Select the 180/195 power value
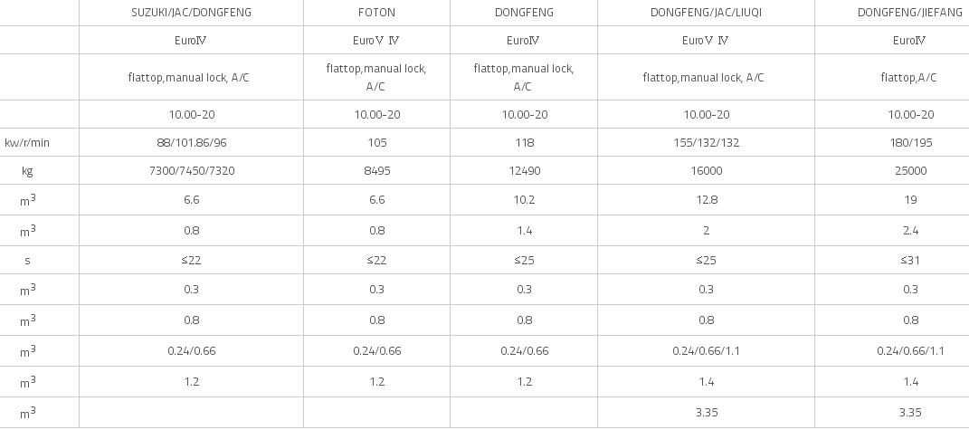 click(x=909, y=142)
